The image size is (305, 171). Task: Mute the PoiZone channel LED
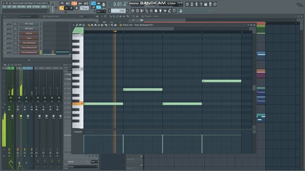(x=5, y=33)
